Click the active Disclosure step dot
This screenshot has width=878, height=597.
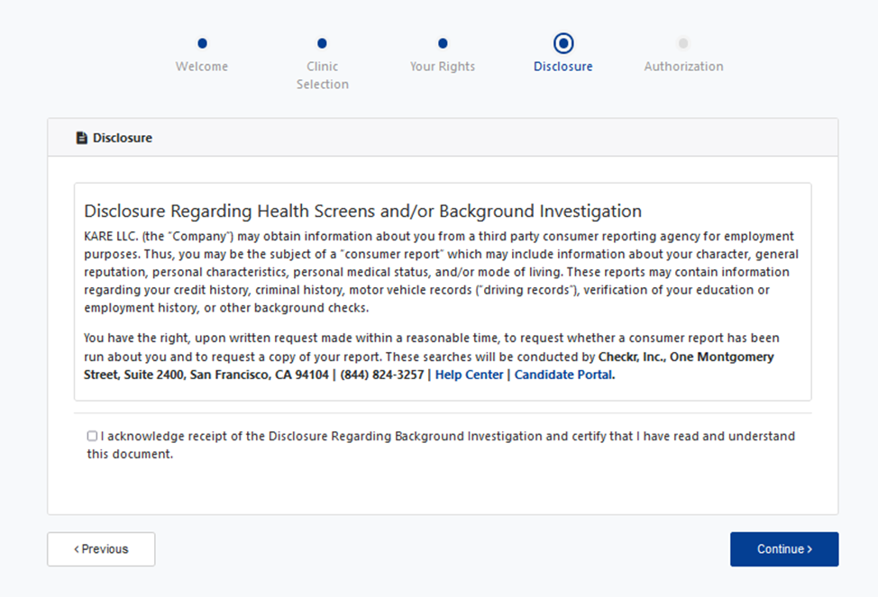(562, 41)
